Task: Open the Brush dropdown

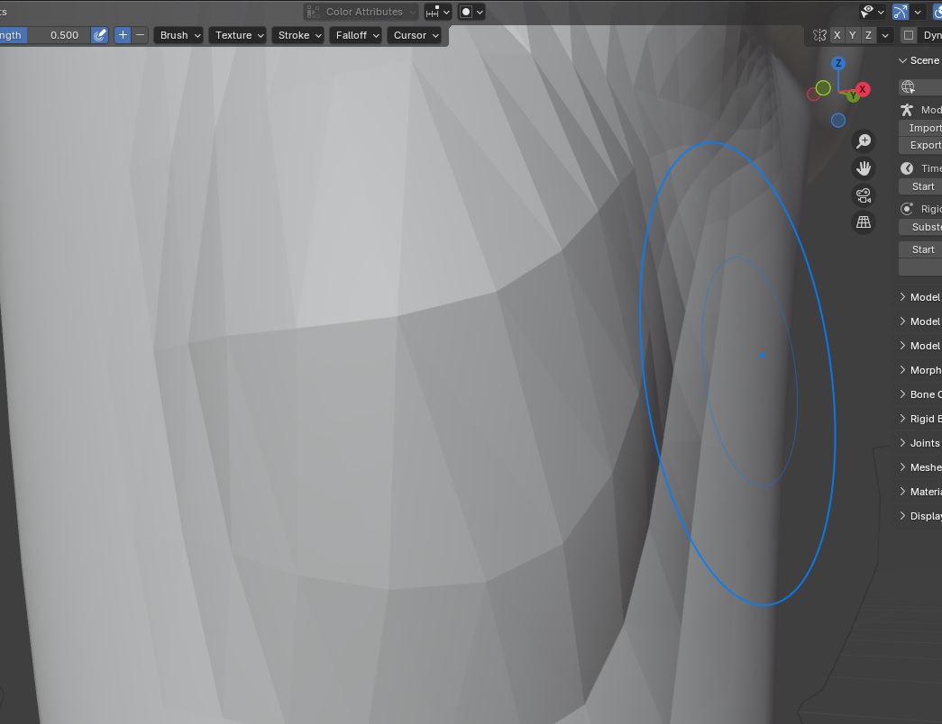Action: (x=180, y=35)
